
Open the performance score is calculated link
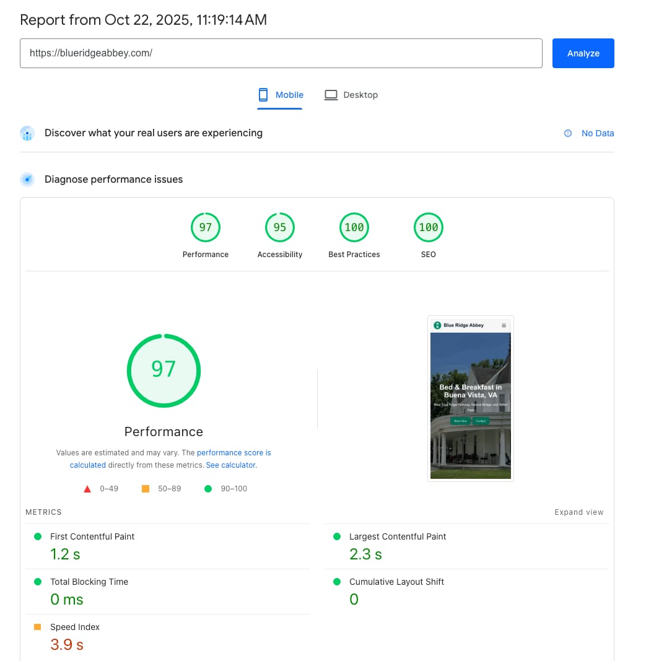coord(233,453)
